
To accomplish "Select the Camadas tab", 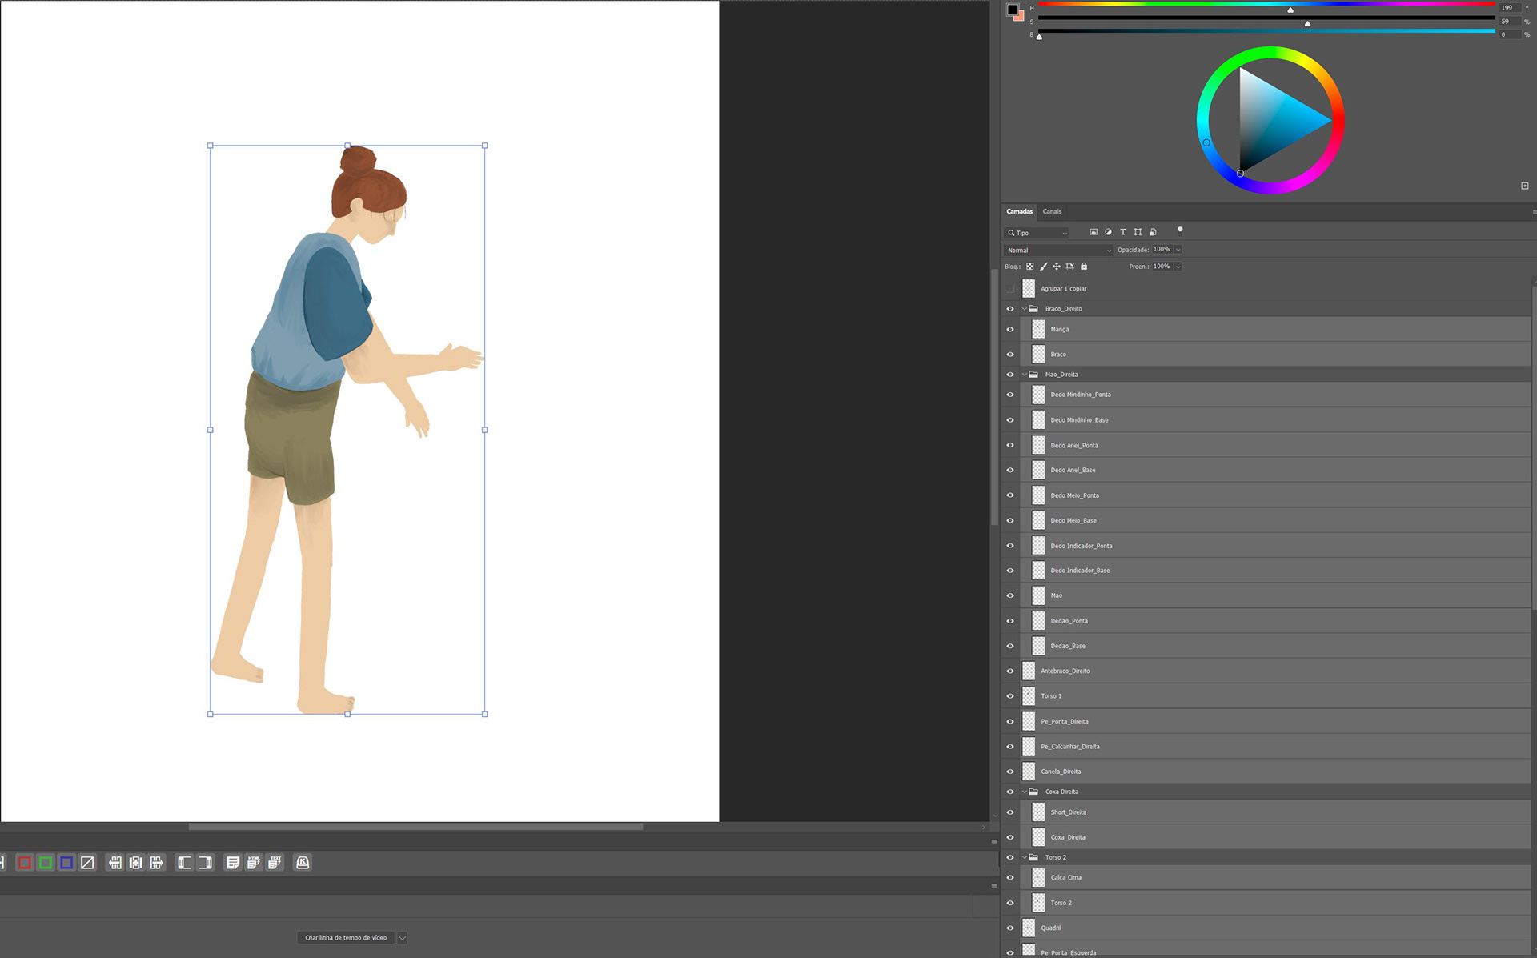I will pos(1019,212).
